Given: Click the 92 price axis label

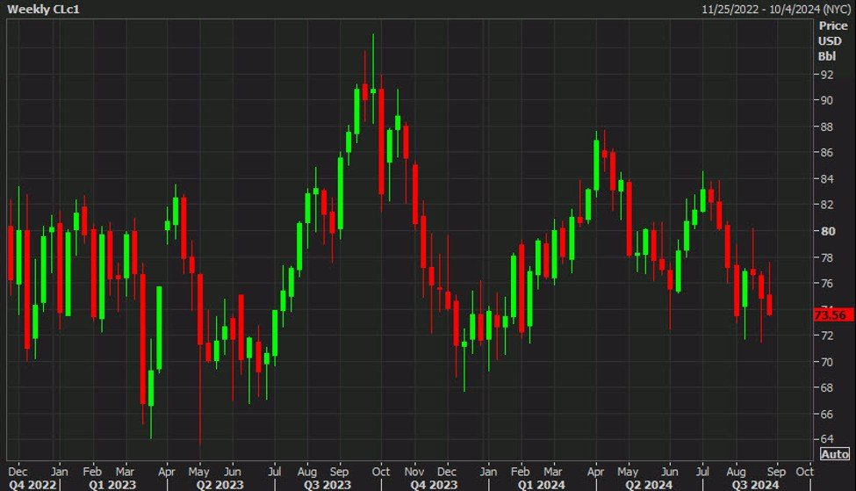Looking at the screenshot, I should tap(827, 75).
